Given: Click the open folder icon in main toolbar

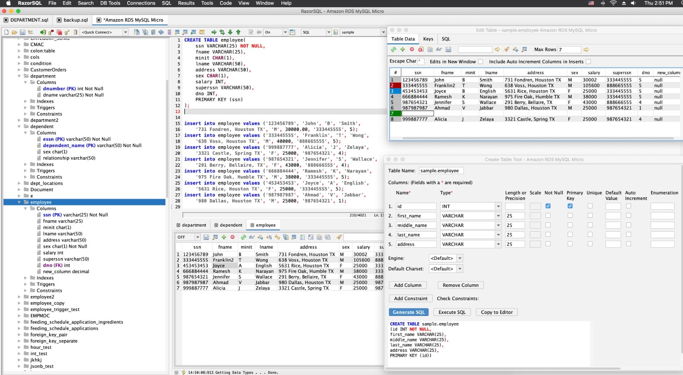Looking at the screenshot, I should [15, 32].
